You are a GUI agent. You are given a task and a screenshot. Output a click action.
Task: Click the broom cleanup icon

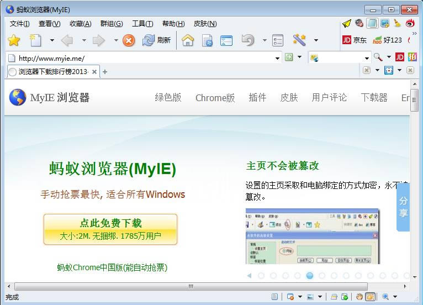pos(397,23)
